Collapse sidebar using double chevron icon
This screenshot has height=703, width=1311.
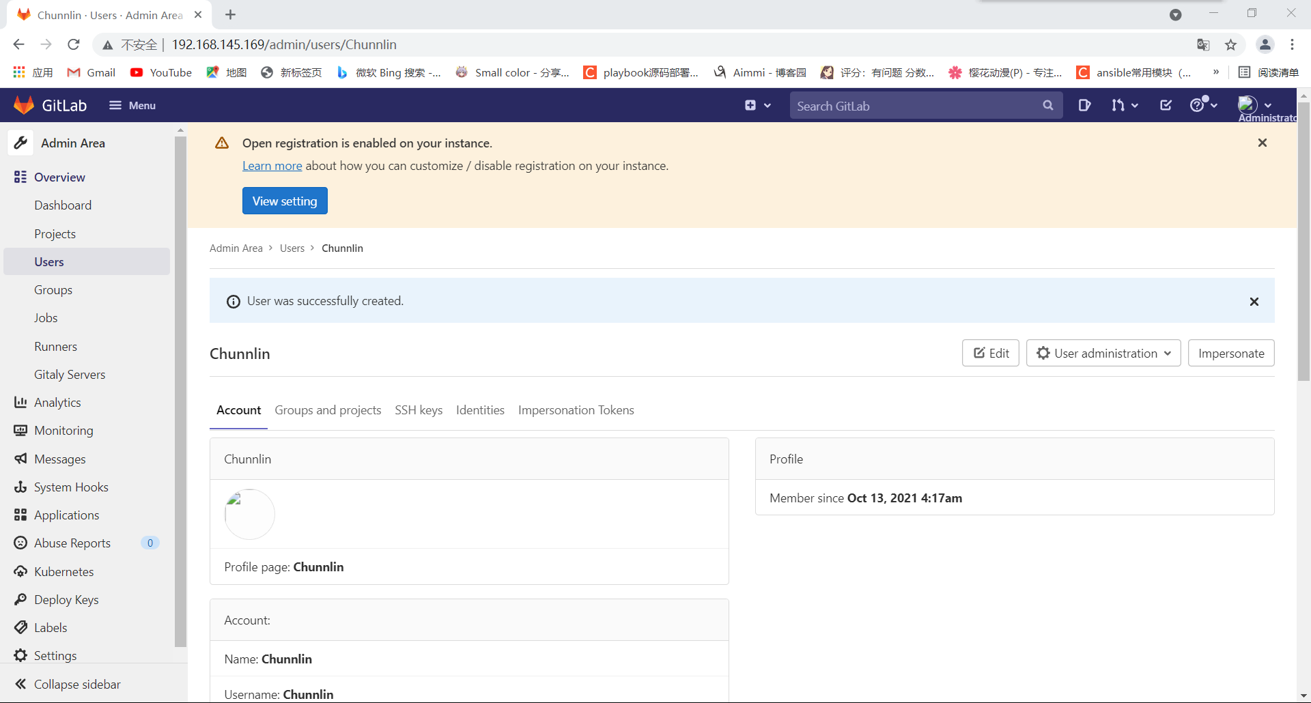click(x=20, y=684)
